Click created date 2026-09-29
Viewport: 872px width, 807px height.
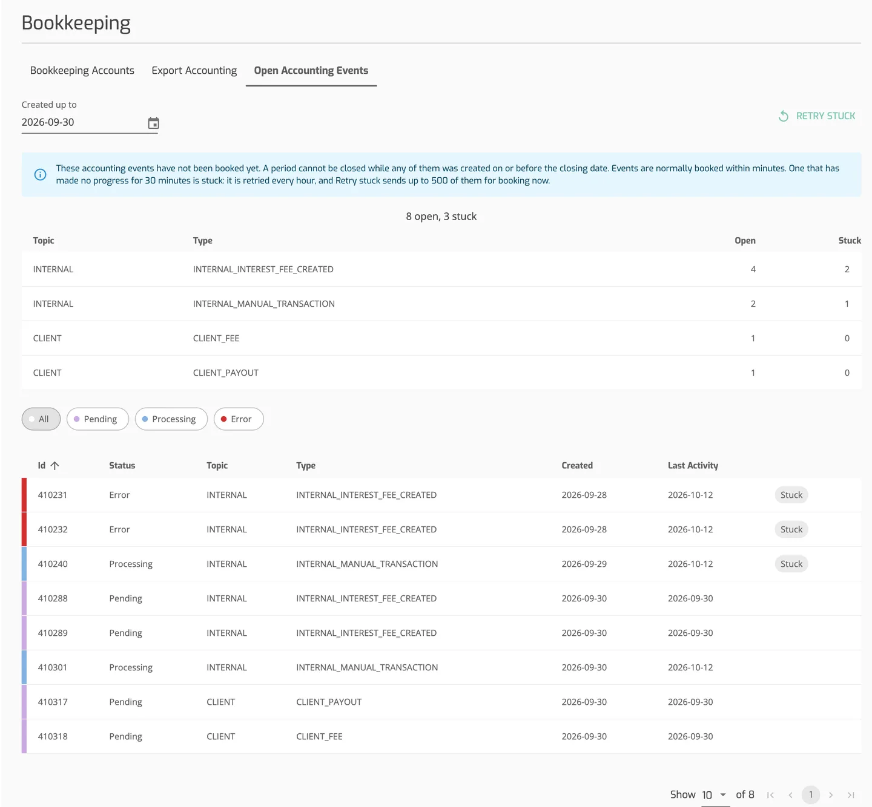coord(584,564)
